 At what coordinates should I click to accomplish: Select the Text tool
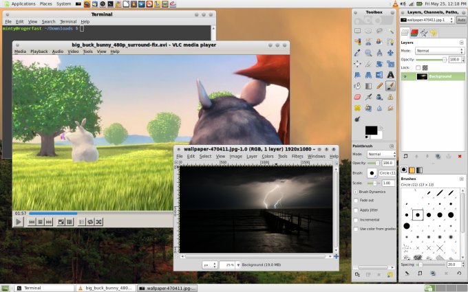(x=390, y=75)
